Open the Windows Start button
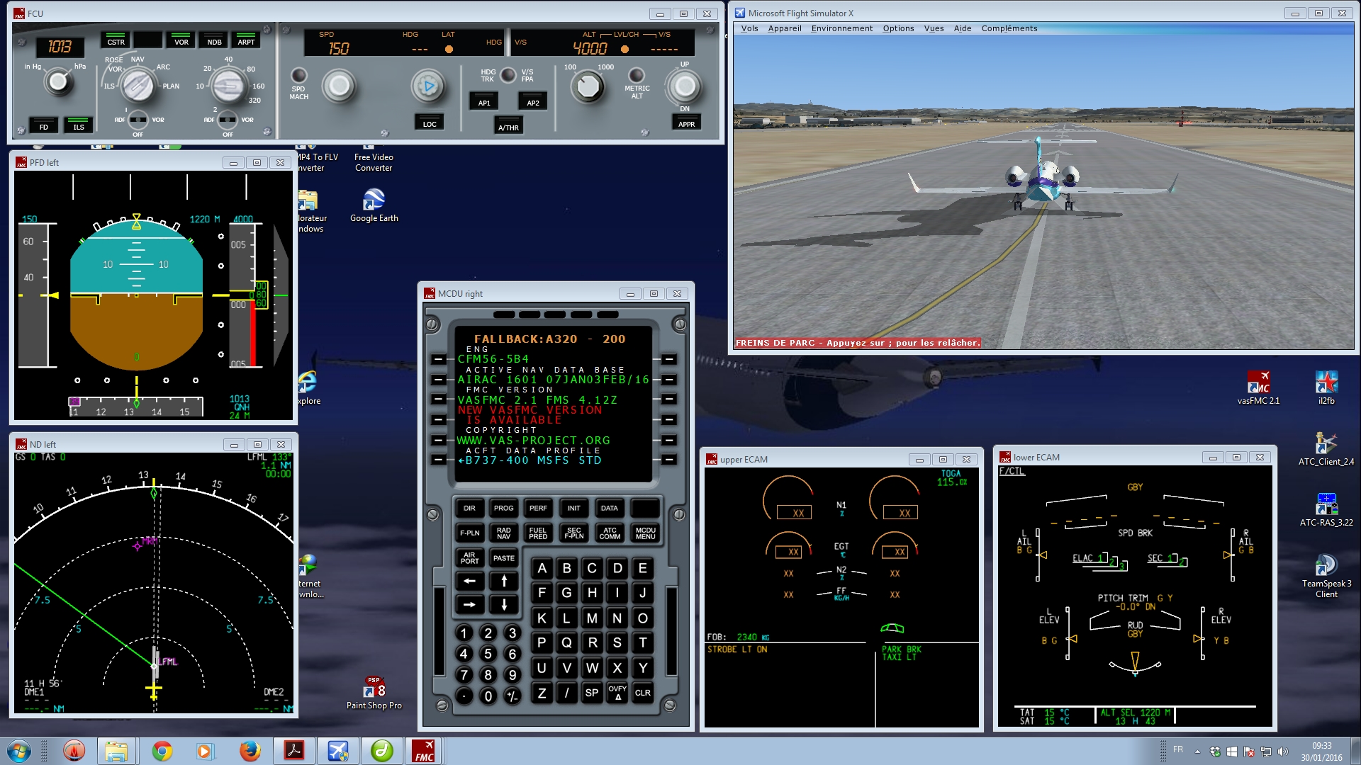 point(18,751)
